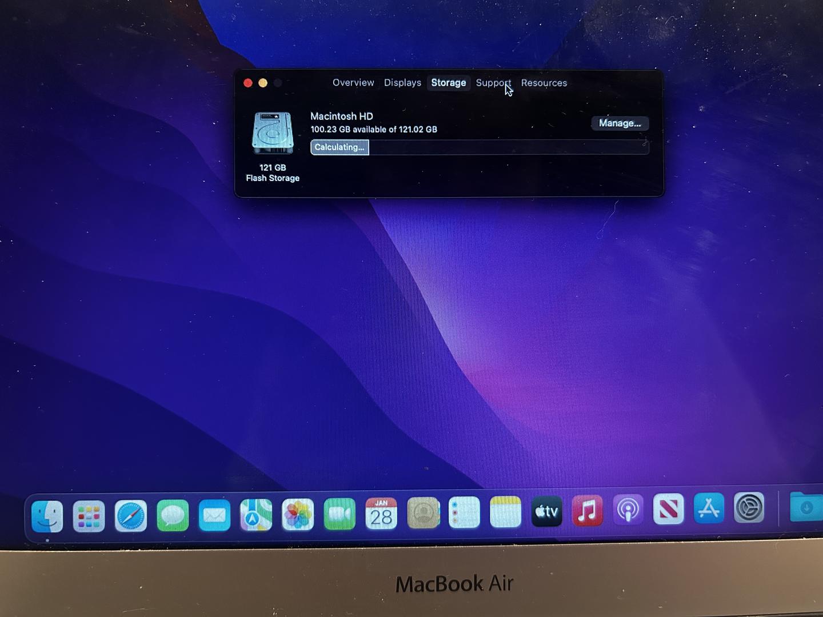This screenshot has width=823, height=617.
Task: Open the Downloads folder in Dock
Action: (806, 507)
